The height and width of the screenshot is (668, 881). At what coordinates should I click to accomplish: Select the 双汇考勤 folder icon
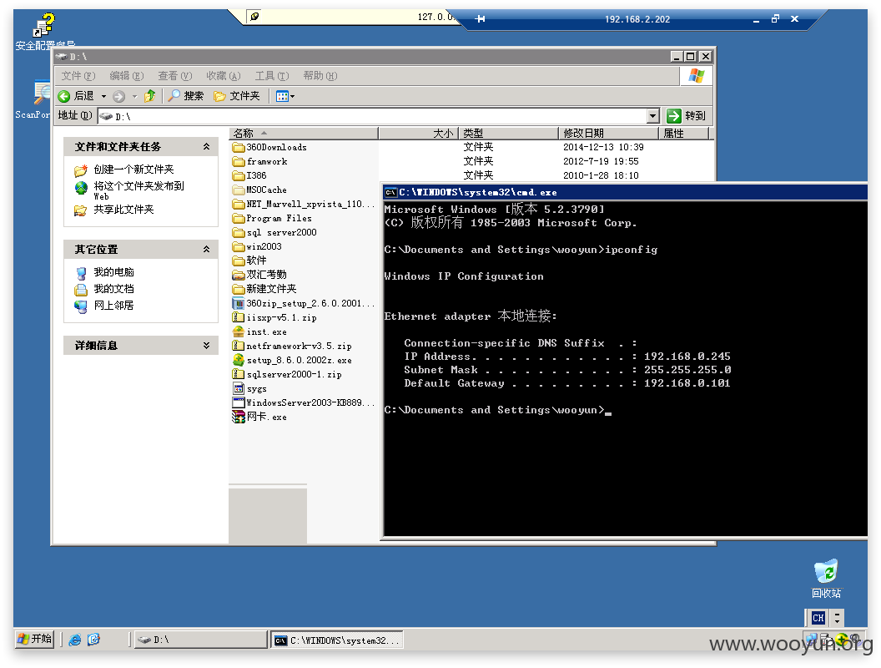click(239, 275)
